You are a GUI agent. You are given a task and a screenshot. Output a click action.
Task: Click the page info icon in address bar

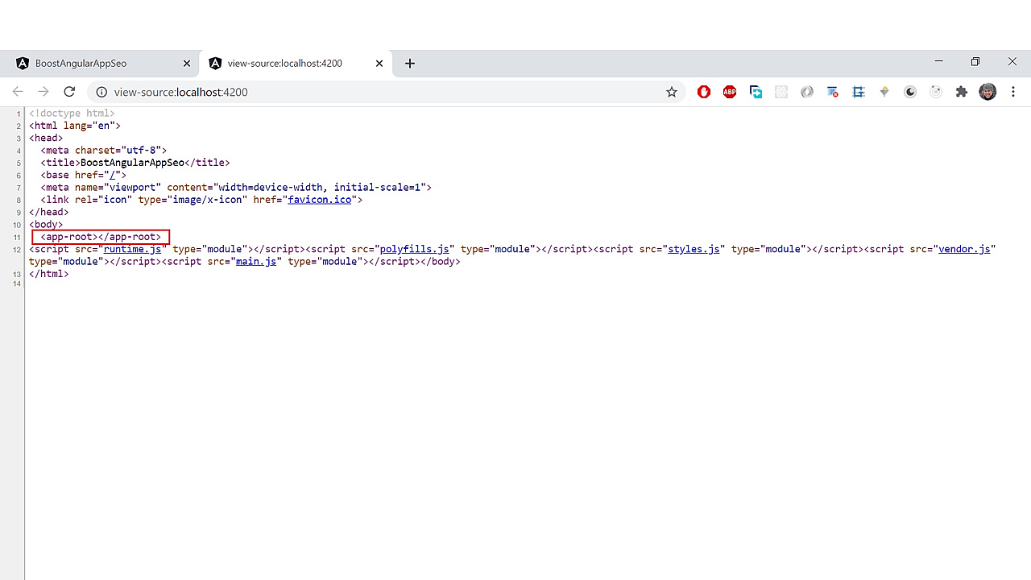(x=101, y=92)
